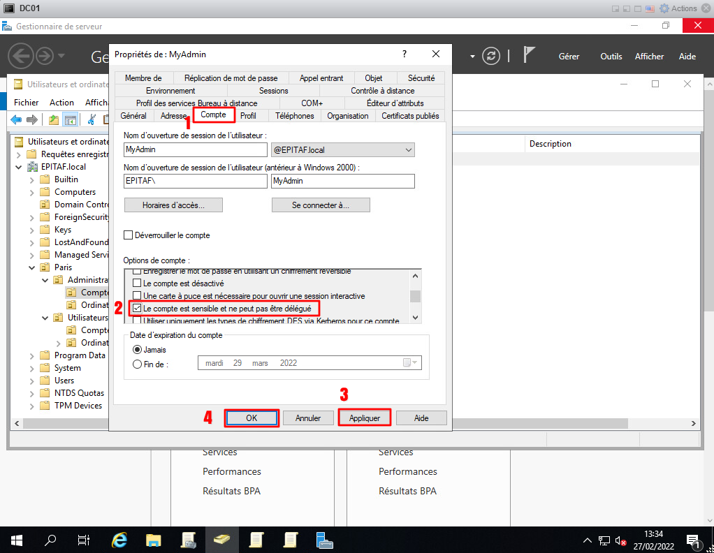714x553 pixels.
Task: Uncheck 'Le compte est sensible' option
Action: pyautogui.click(x=138, y=308)
